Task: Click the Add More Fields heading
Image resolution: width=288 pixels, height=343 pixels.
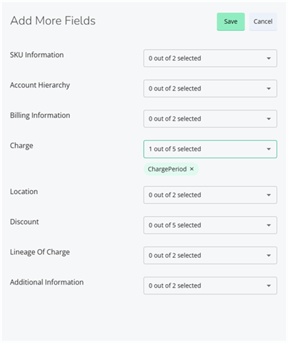Action: (53, 21)
